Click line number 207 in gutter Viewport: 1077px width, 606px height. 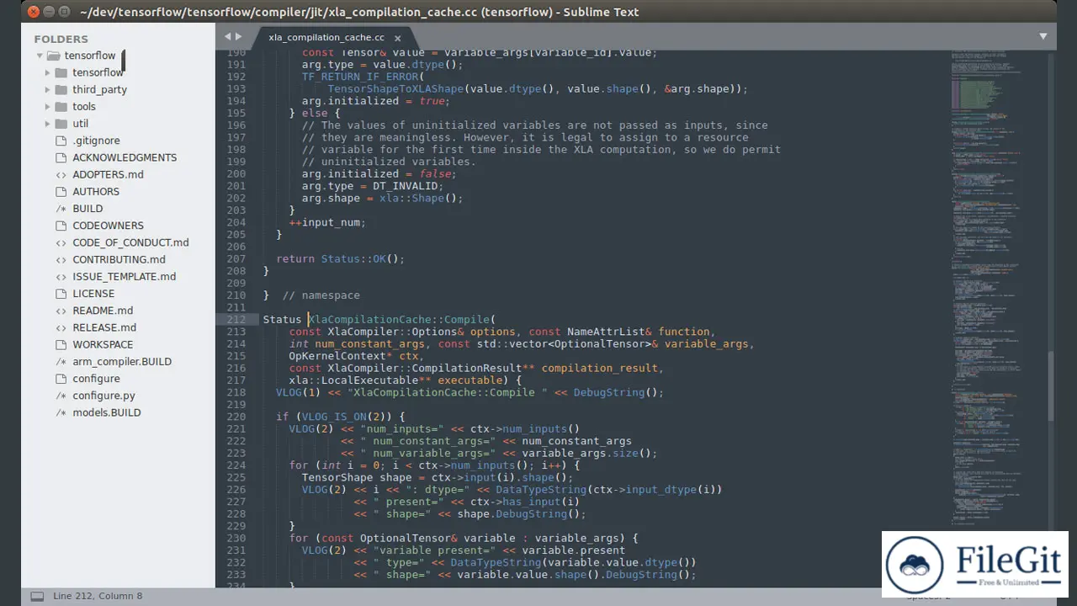pyautogui.click(x=236, y=259)
